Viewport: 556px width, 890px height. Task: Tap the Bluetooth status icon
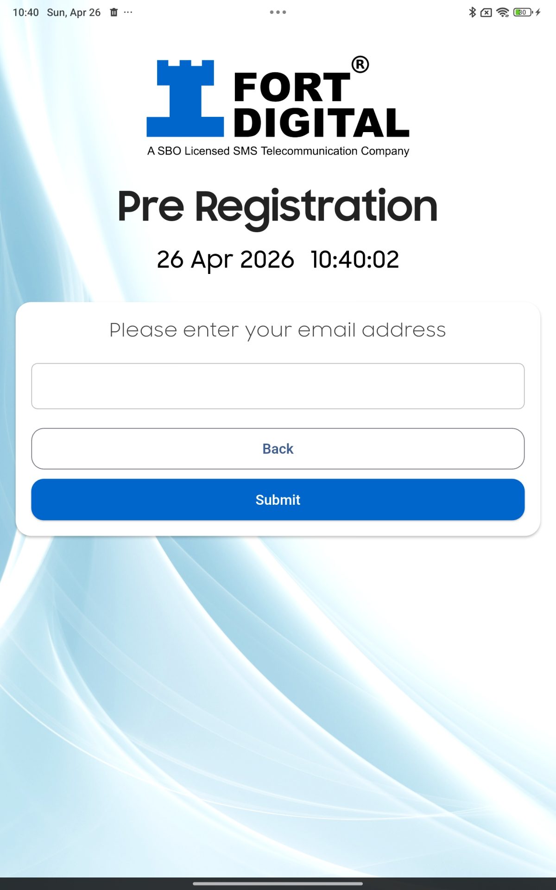(472, 12)
